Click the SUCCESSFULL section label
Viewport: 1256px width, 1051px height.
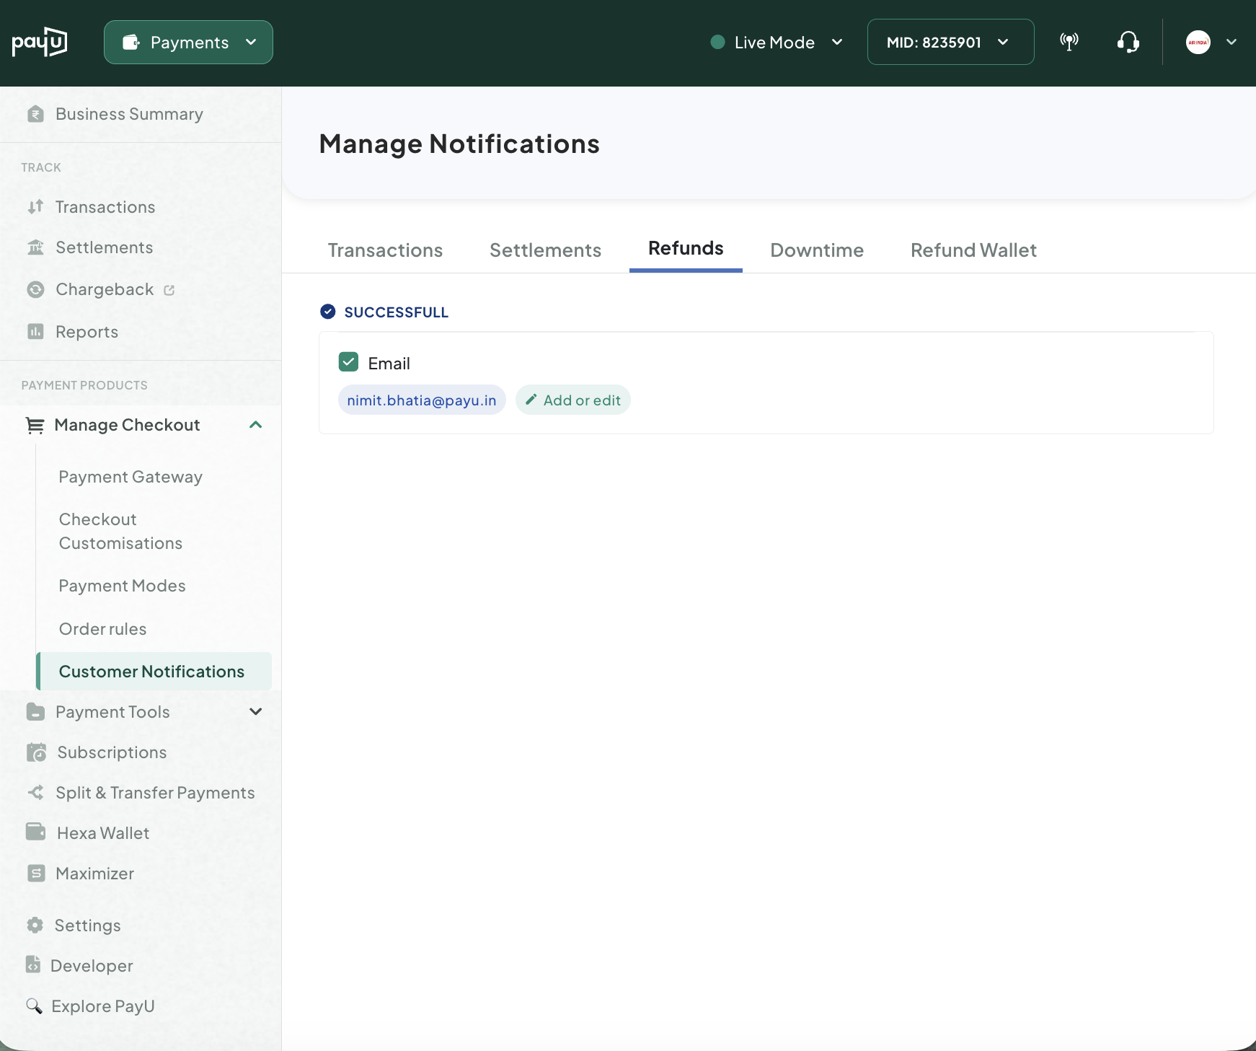[397, 312]
